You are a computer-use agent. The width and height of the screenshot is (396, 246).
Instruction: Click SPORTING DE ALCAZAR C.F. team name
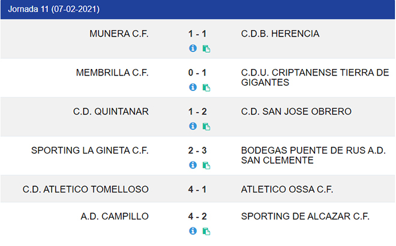coord(305,216)
